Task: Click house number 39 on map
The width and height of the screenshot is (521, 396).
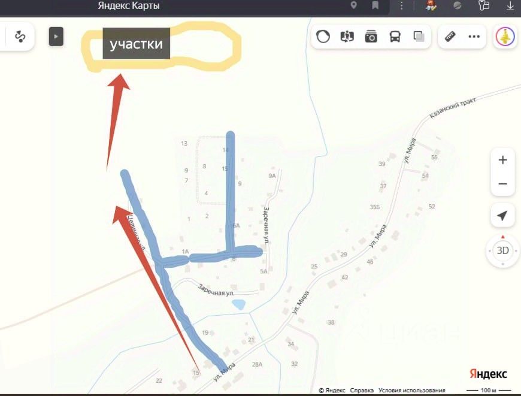Action: tap(382, 164)
